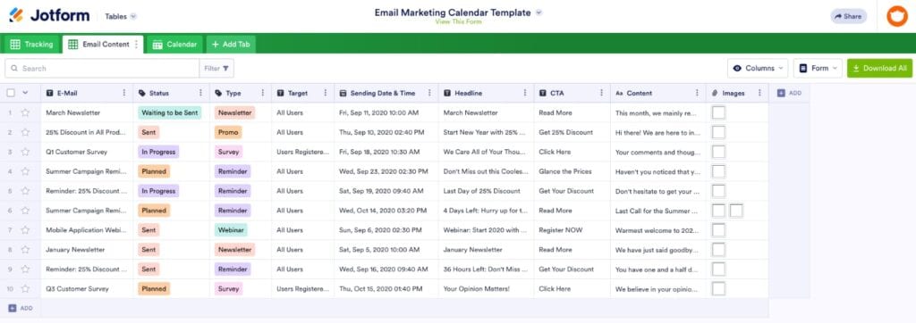Image resolution: width=916 pixels, height=323 pixels.
Task: Open Headline column options menu
Action: (524, 93)
